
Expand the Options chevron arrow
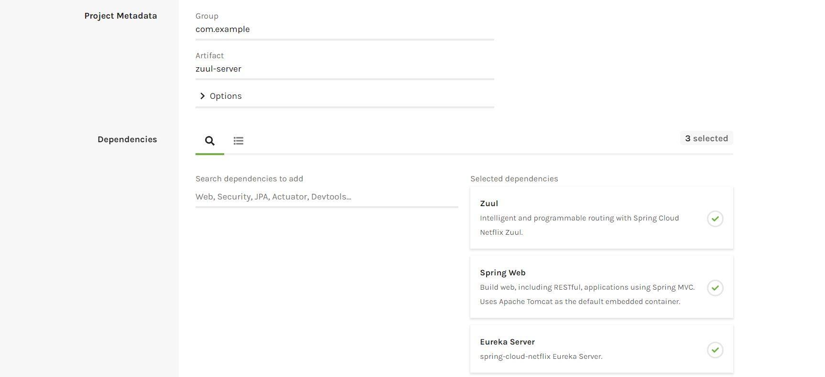[202, 96]
